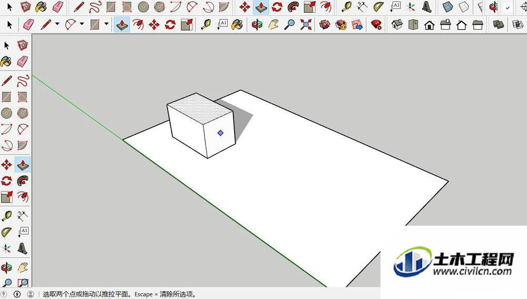This screenshot has height=299, width=527.
Task: Switch to the Front view
Action: tap(429, 25)
